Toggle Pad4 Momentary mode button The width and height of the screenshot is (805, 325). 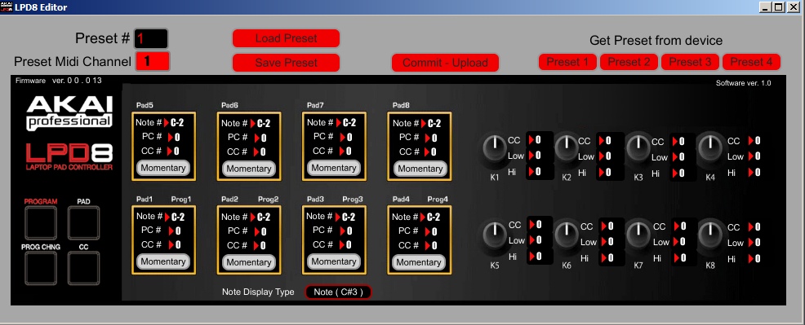pyautogui.click(x=419, y=262)
